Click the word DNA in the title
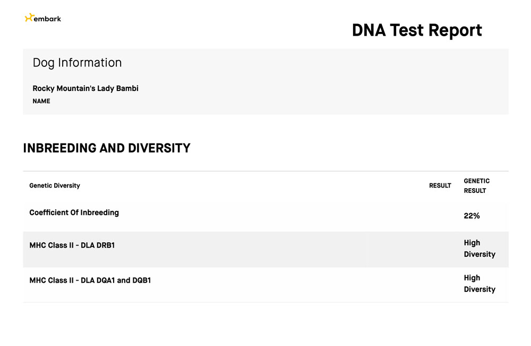531x346 pixels. coord(369,30)
